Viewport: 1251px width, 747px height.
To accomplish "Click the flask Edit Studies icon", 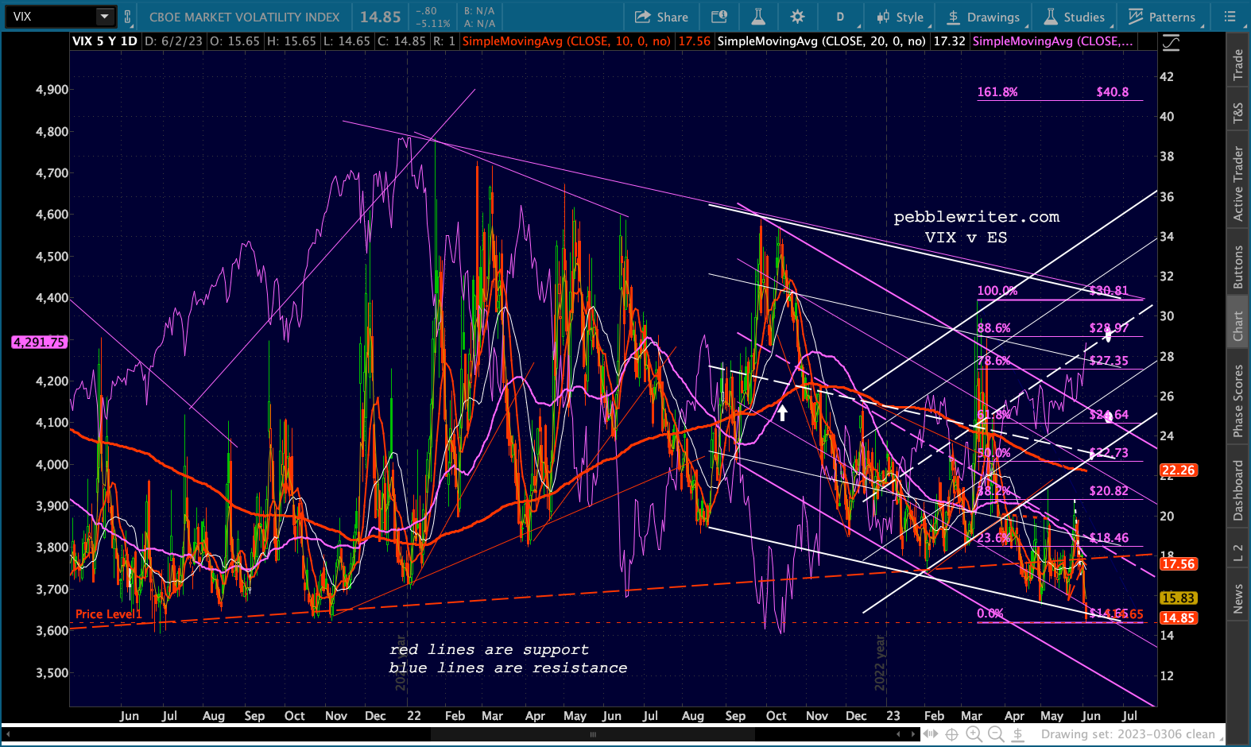I will point(757,17).
